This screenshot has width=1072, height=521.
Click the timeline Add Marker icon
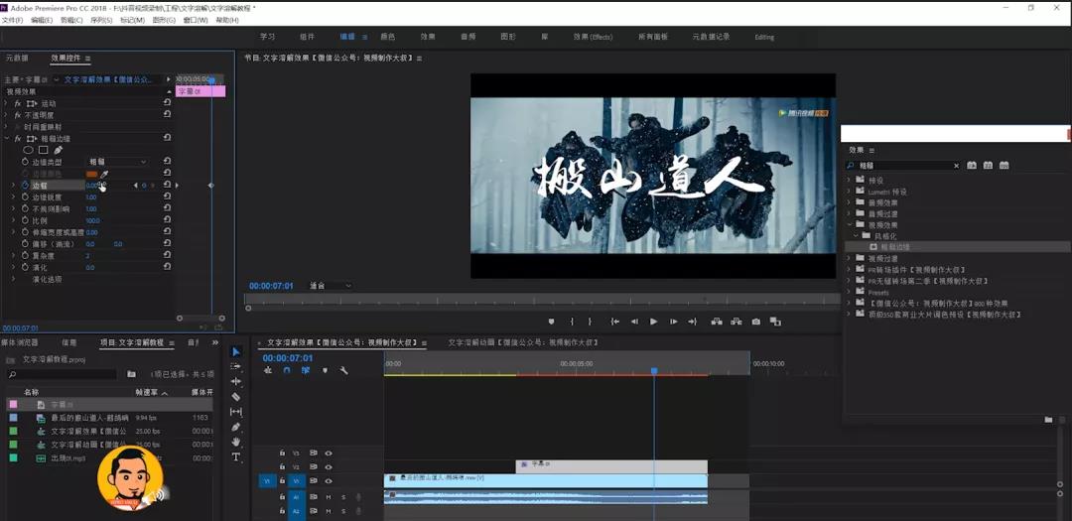click(325, 370)
